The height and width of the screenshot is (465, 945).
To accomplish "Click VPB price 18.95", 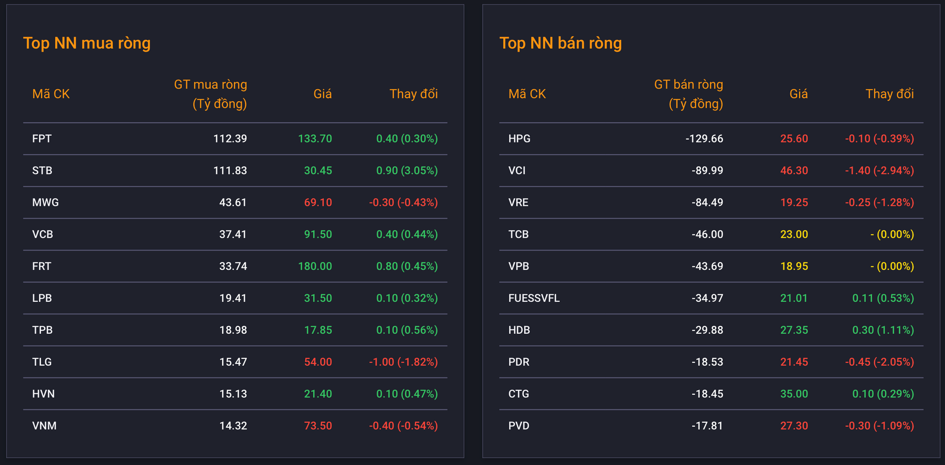I will point(794,266).
